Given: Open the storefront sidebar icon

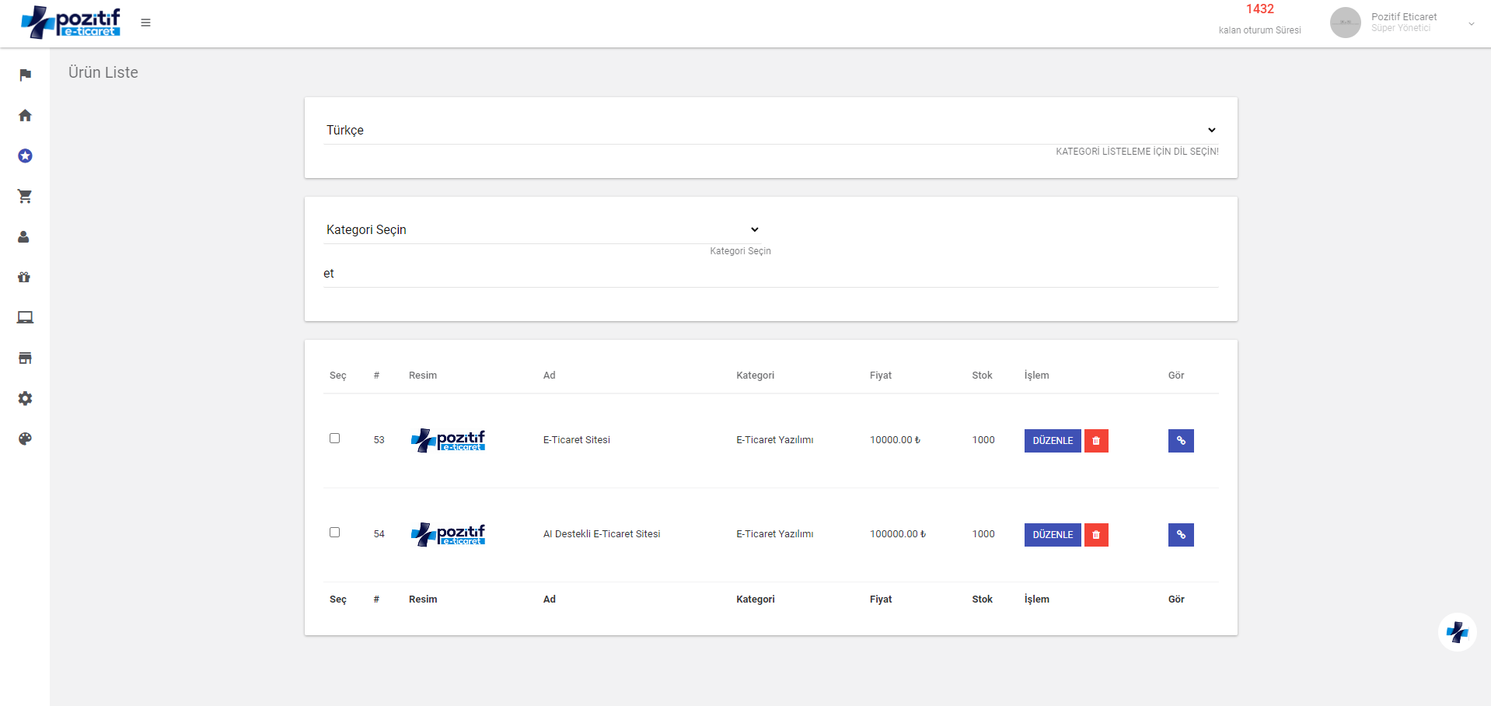Looking at the screenshot, I should [25, 358].
